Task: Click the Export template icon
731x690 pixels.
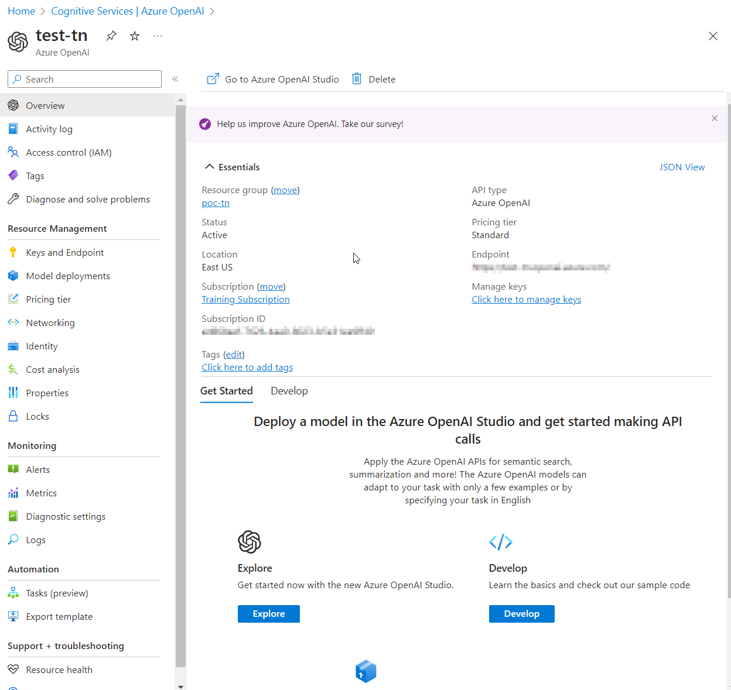Action: pos(13,616)
